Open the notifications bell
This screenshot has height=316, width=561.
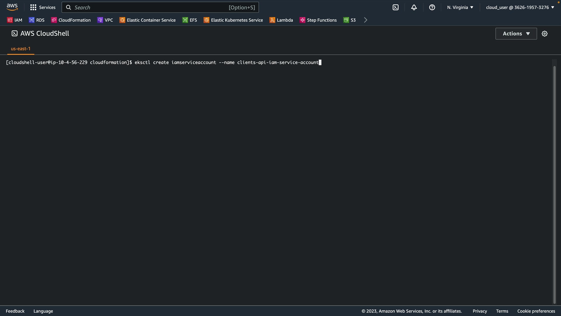[414, 7]
